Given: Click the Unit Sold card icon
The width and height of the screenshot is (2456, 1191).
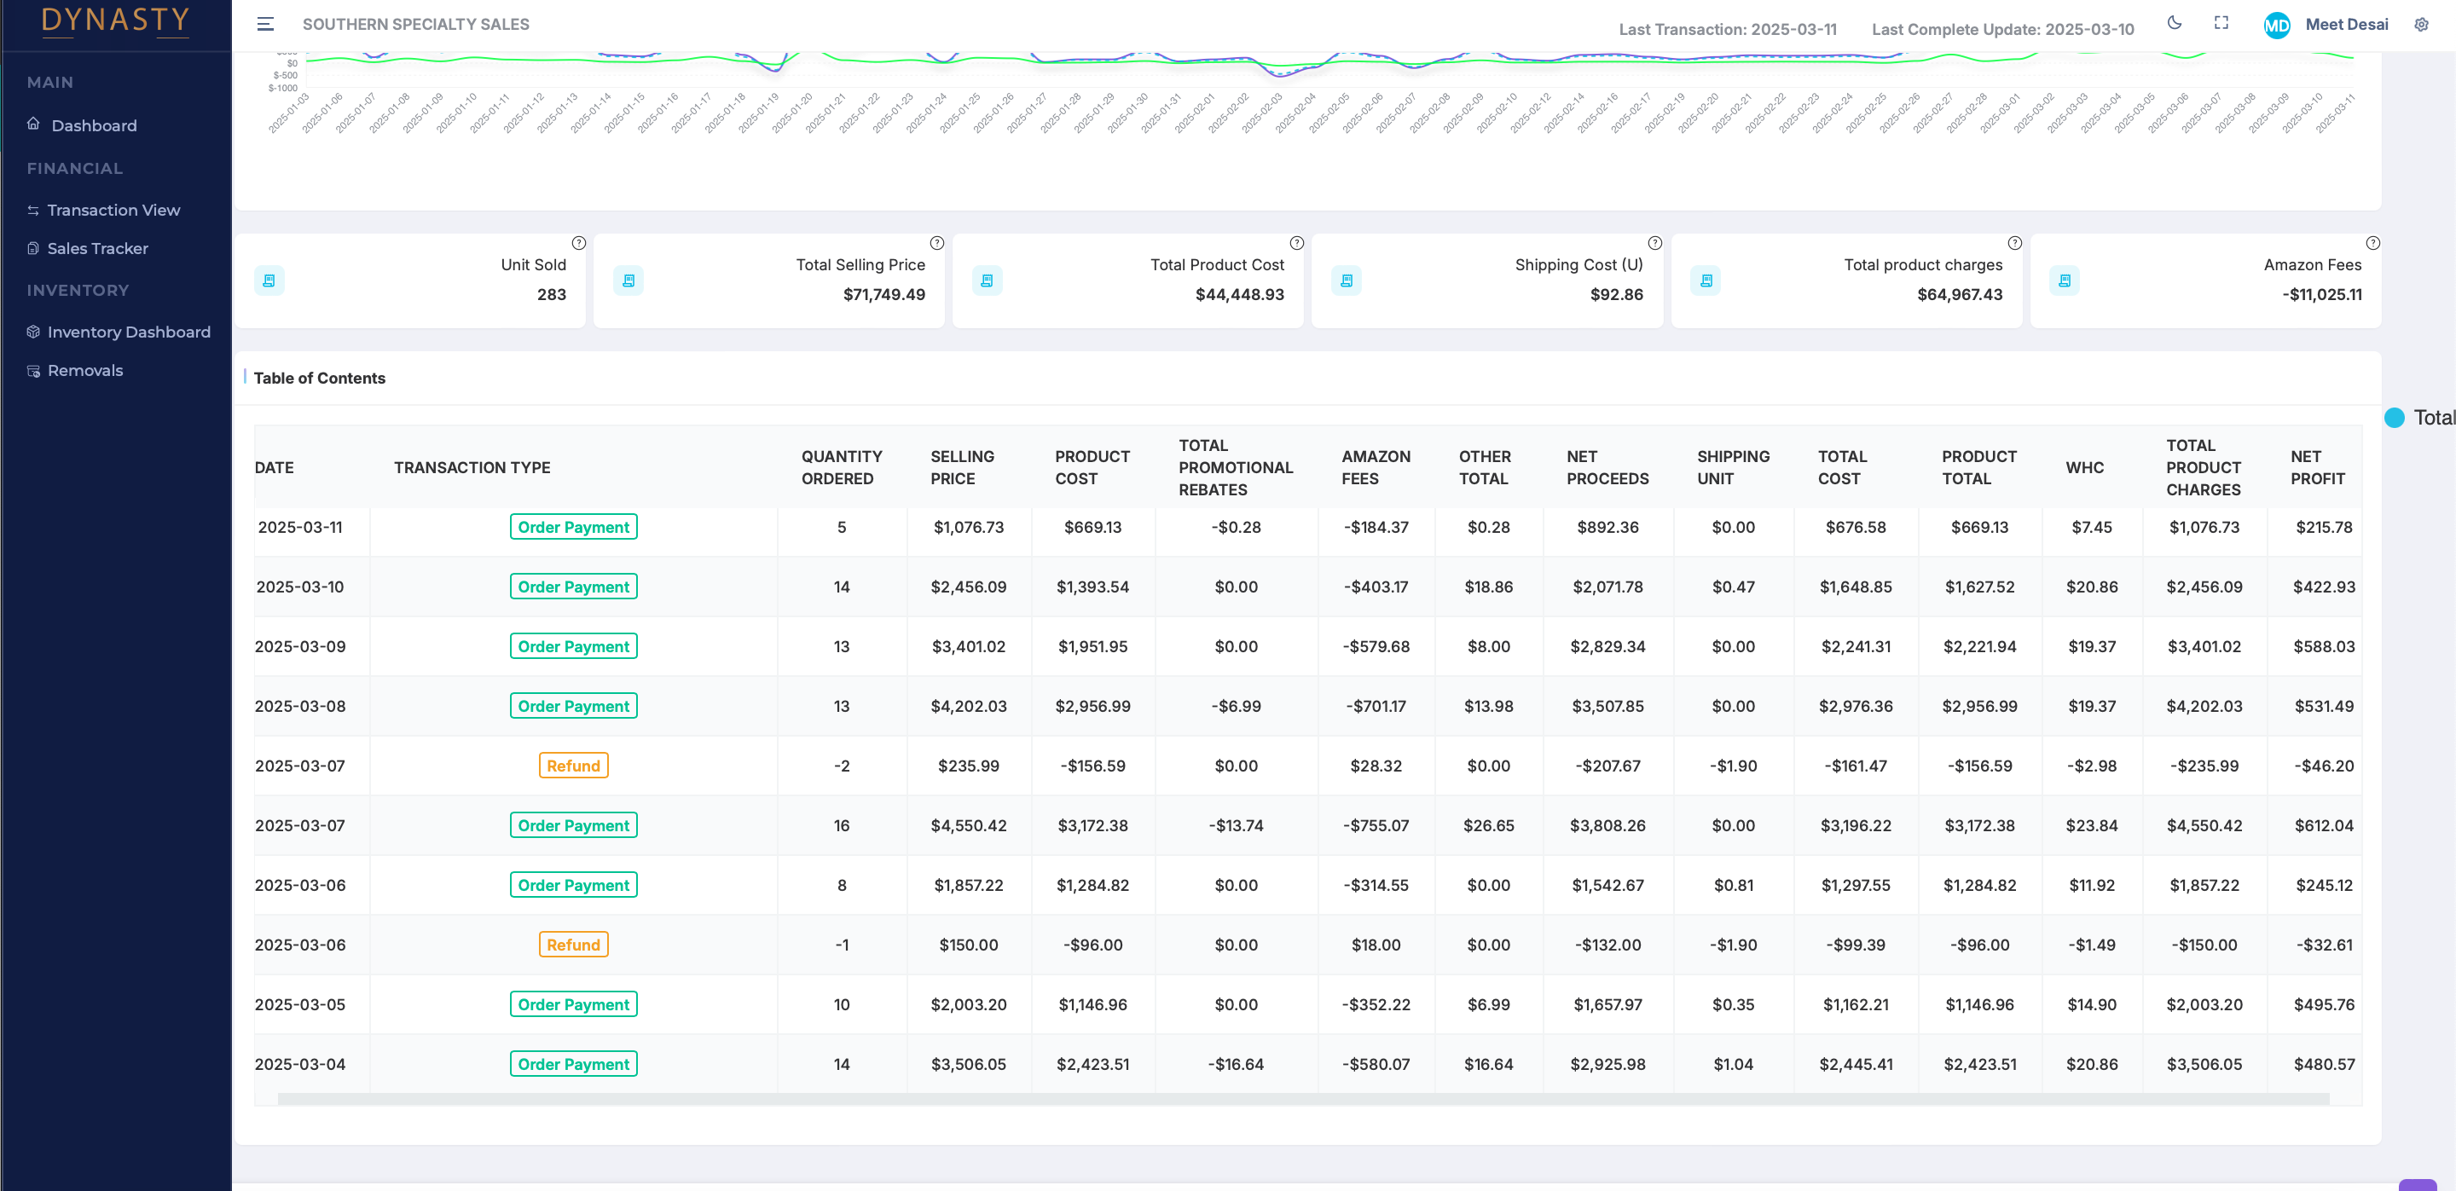Looking at the screenshot, I should pos(269,280).
